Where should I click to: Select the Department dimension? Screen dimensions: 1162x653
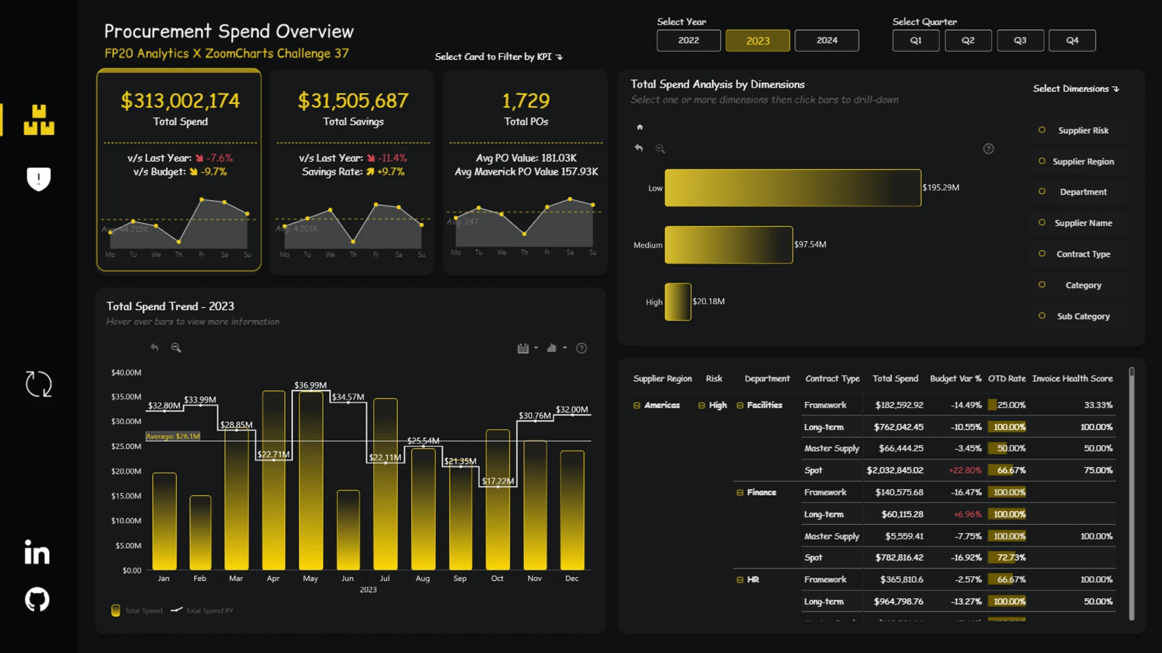point(1078,192)
